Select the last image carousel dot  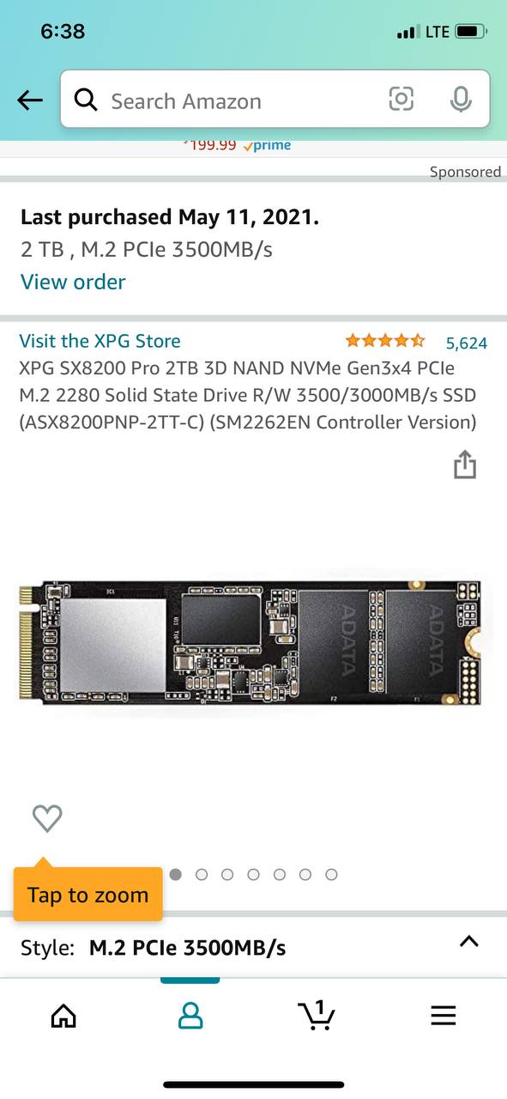tap(331, 875)
